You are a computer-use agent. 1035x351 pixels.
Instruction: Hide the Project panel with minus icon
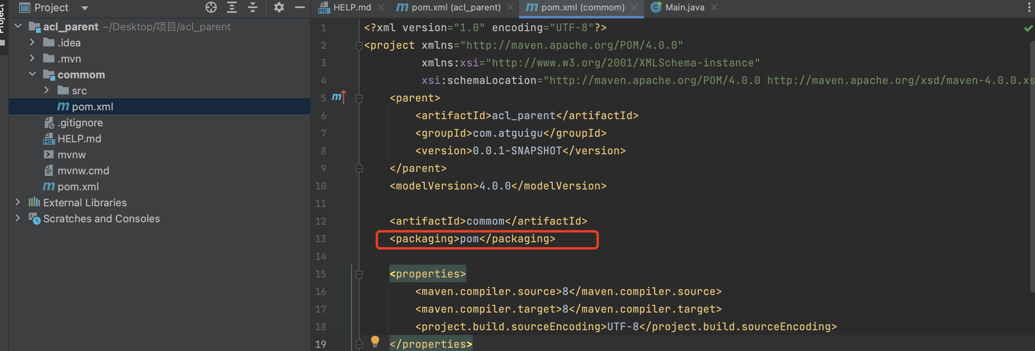(x=300, y=7)
